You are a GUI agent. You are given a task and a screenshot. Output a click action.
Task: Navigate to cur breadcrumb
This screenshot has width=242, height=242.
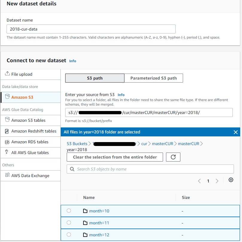[144, 144]
